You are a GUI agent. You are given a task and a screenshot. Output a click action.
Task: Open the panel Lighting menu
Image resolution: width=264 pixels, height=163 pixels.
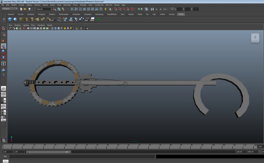coord(26,25)
